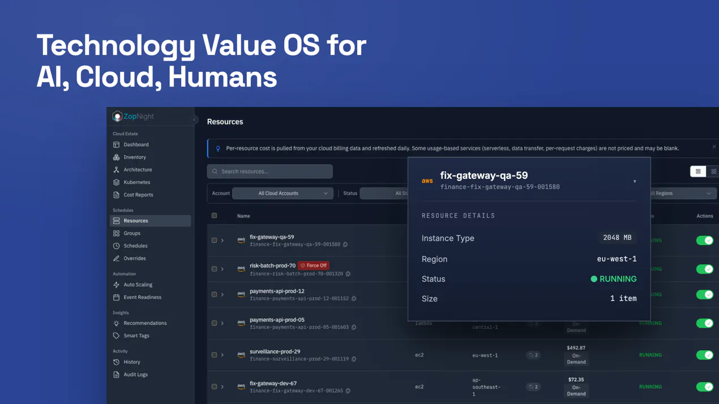Click the tag count badge for fix-gateway-dev-67
Screen dimensions: 719x404
[x=533, y=387]
